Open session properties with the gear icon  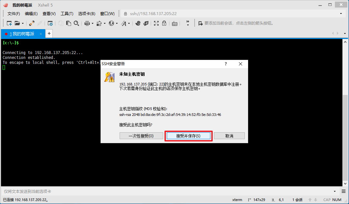click(x=50, y=23)
